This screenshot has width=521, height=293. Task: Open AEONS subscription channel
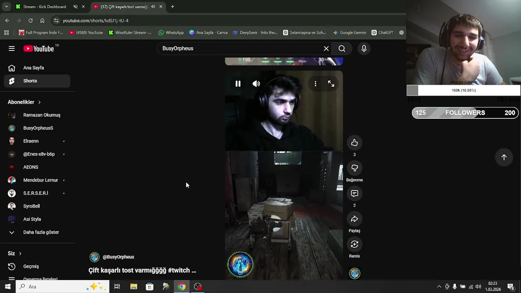(x=37, y=167)
